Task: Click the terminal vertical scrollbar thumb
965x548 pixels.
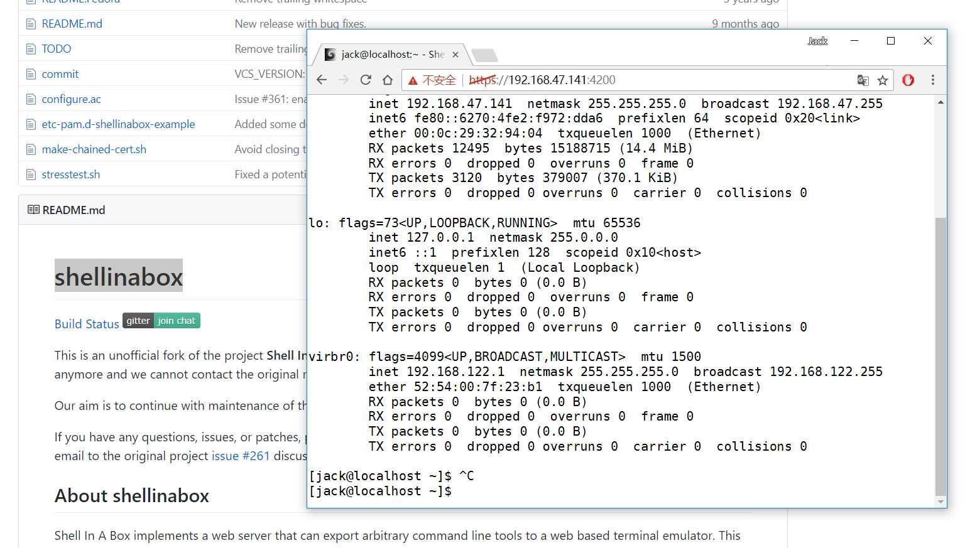Action: 940,356
